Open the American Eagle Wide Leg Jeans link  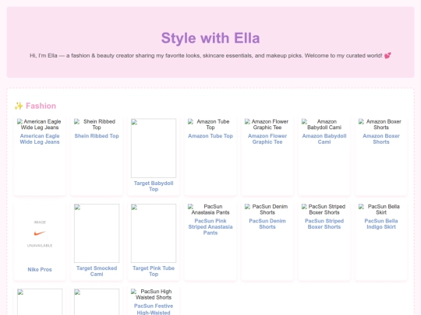(x=40, y=139)
